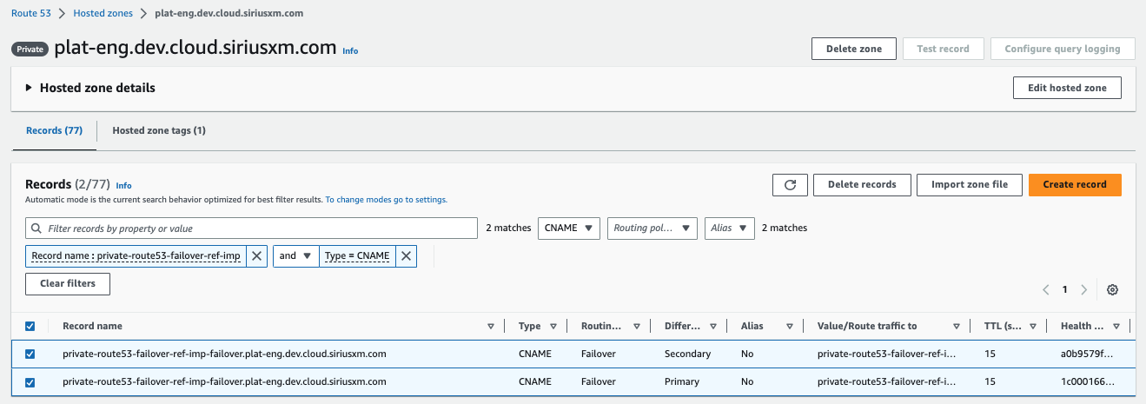Open the CNAME type filter dropdown
Viewport: 1146px width, 404px height.
570,228
